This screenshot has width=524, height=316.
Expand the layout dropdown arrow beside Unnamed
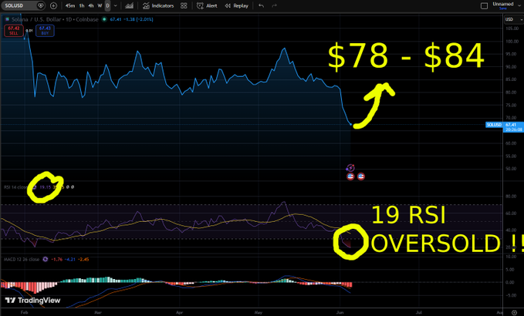pos(519,5)
